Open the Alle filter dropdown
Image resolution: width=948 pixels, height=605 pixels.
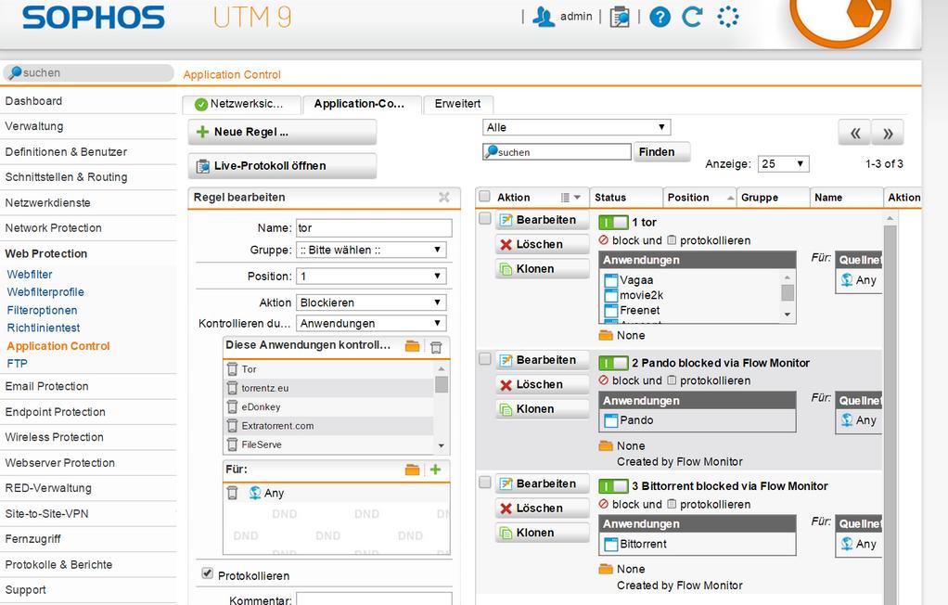[x=577, y=127]
